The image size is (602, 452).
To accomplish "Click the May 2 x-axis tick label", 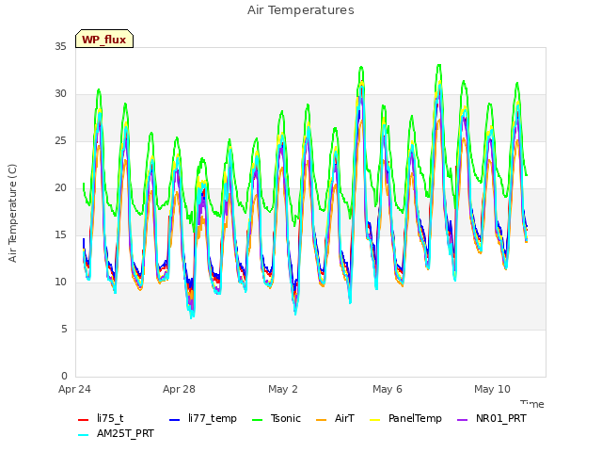I will tap(283, 389).
